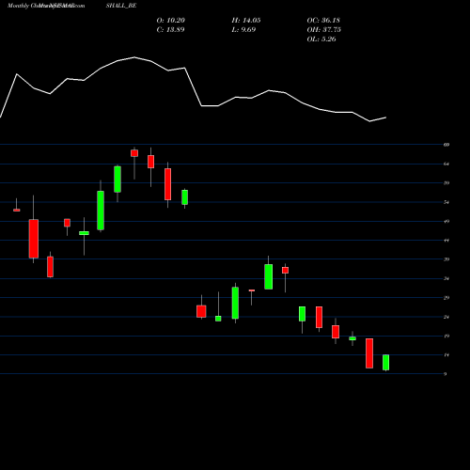
Task: Click the 19 price axis label
Action: pyautogui.click(x=446, y=337)
